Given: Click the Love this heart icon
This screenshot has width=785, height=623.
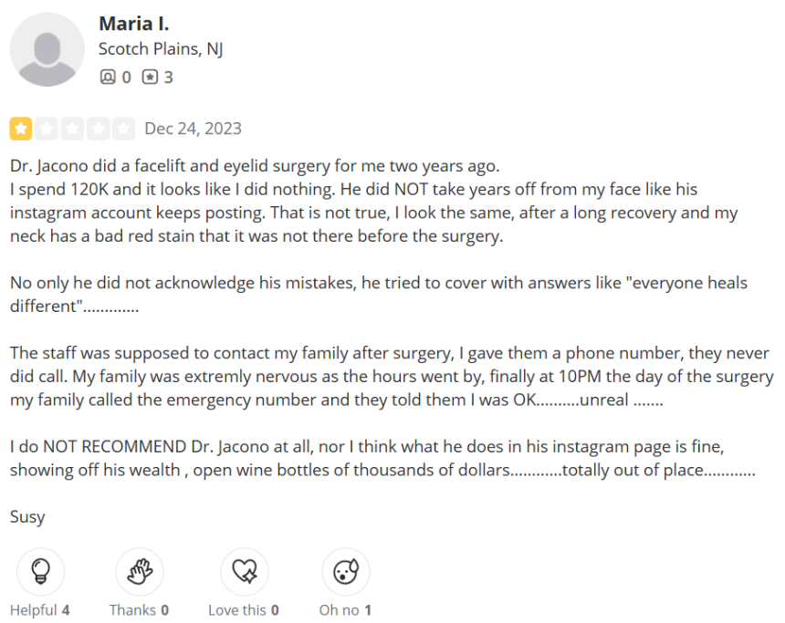Looking at the screenshot, I should (x=245, y=571).
